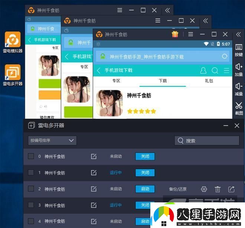Click the green button in the middle emulator

point(78,112)
